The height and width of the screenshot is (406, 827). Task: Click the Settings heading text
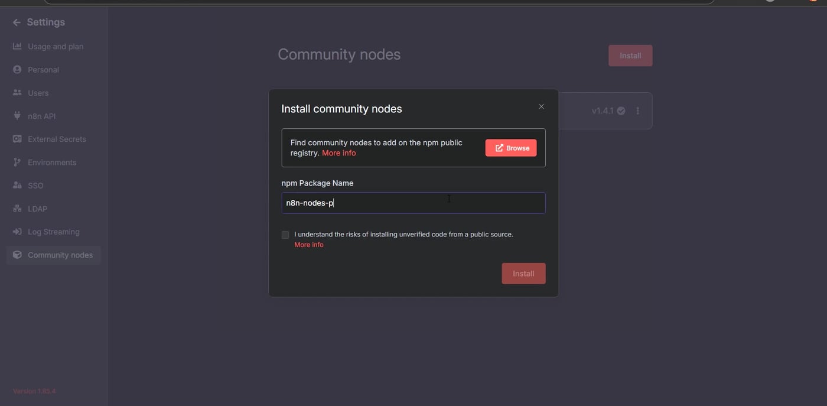tap(46, 22)
